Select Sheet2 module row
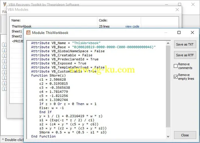The height and width of the screenshot is (143, 200). 17,36
